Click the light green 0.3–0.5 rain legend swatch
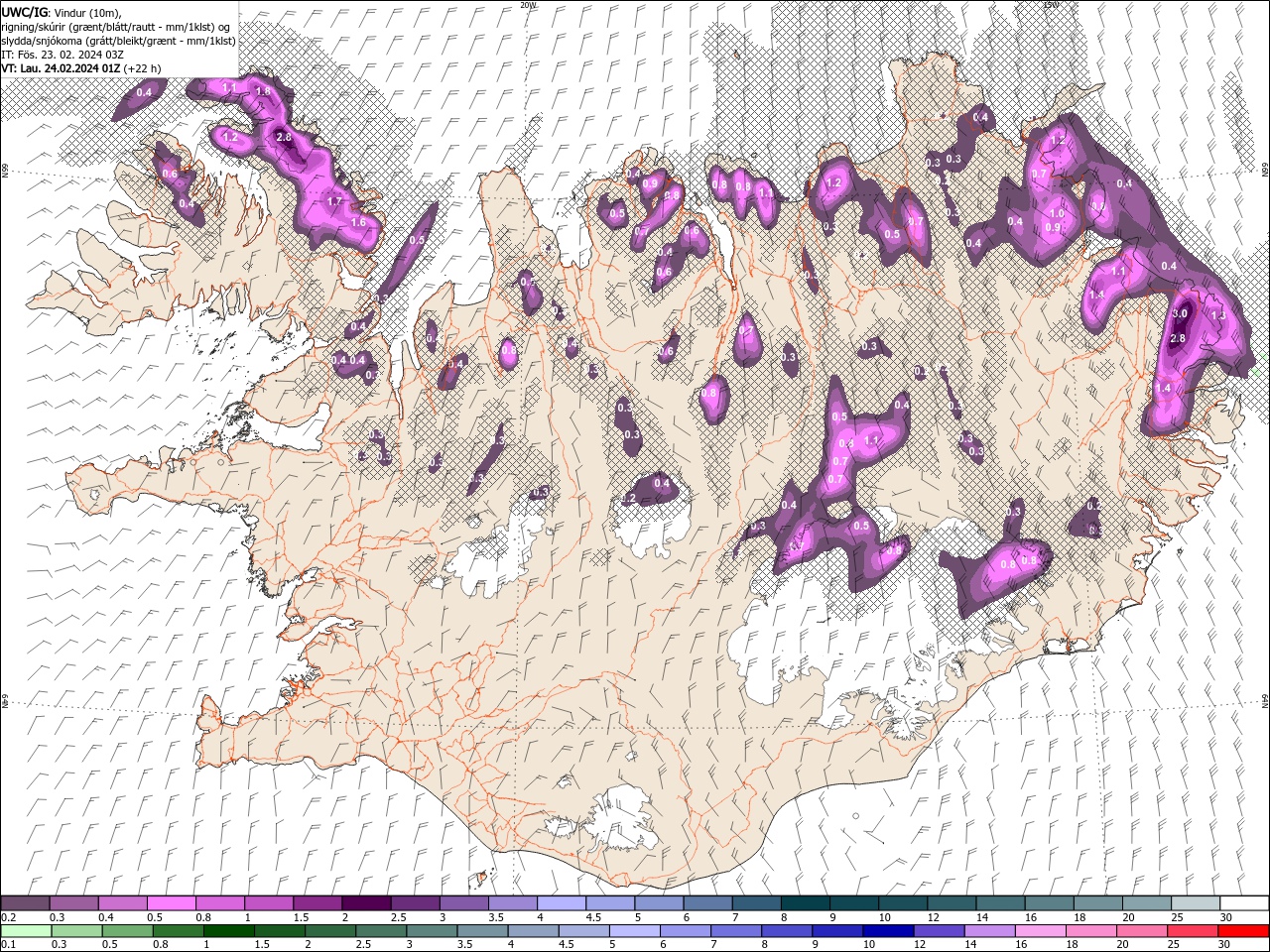The image size is (1270, 952). (76, 931)
